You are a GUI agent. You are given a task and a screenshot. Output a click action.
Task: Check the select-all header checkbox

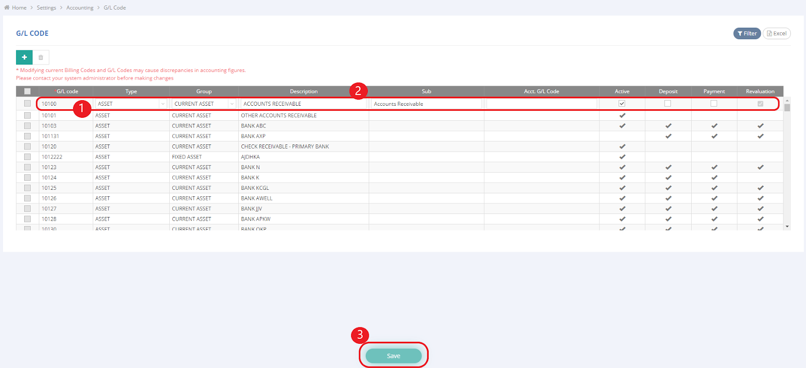click(x=27, y=92)
